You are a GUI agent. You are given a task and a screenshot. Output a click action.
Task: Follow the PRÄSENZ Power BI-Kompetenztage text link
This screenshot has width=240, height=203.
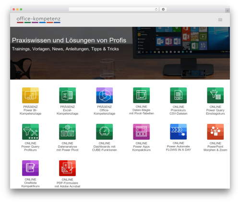point(30,110)
